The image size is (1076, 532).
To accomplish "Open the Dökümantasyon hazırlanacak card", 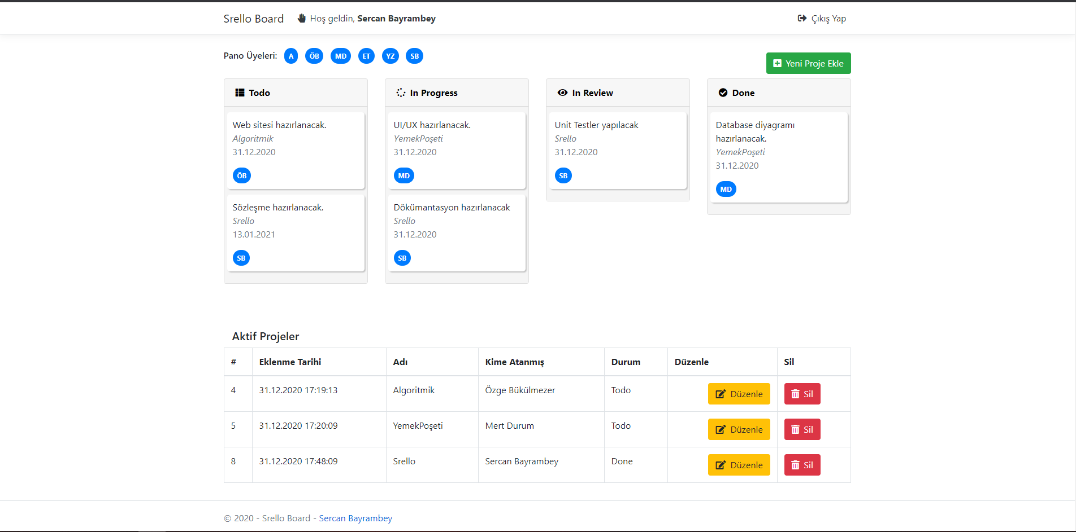I will 457,233.
